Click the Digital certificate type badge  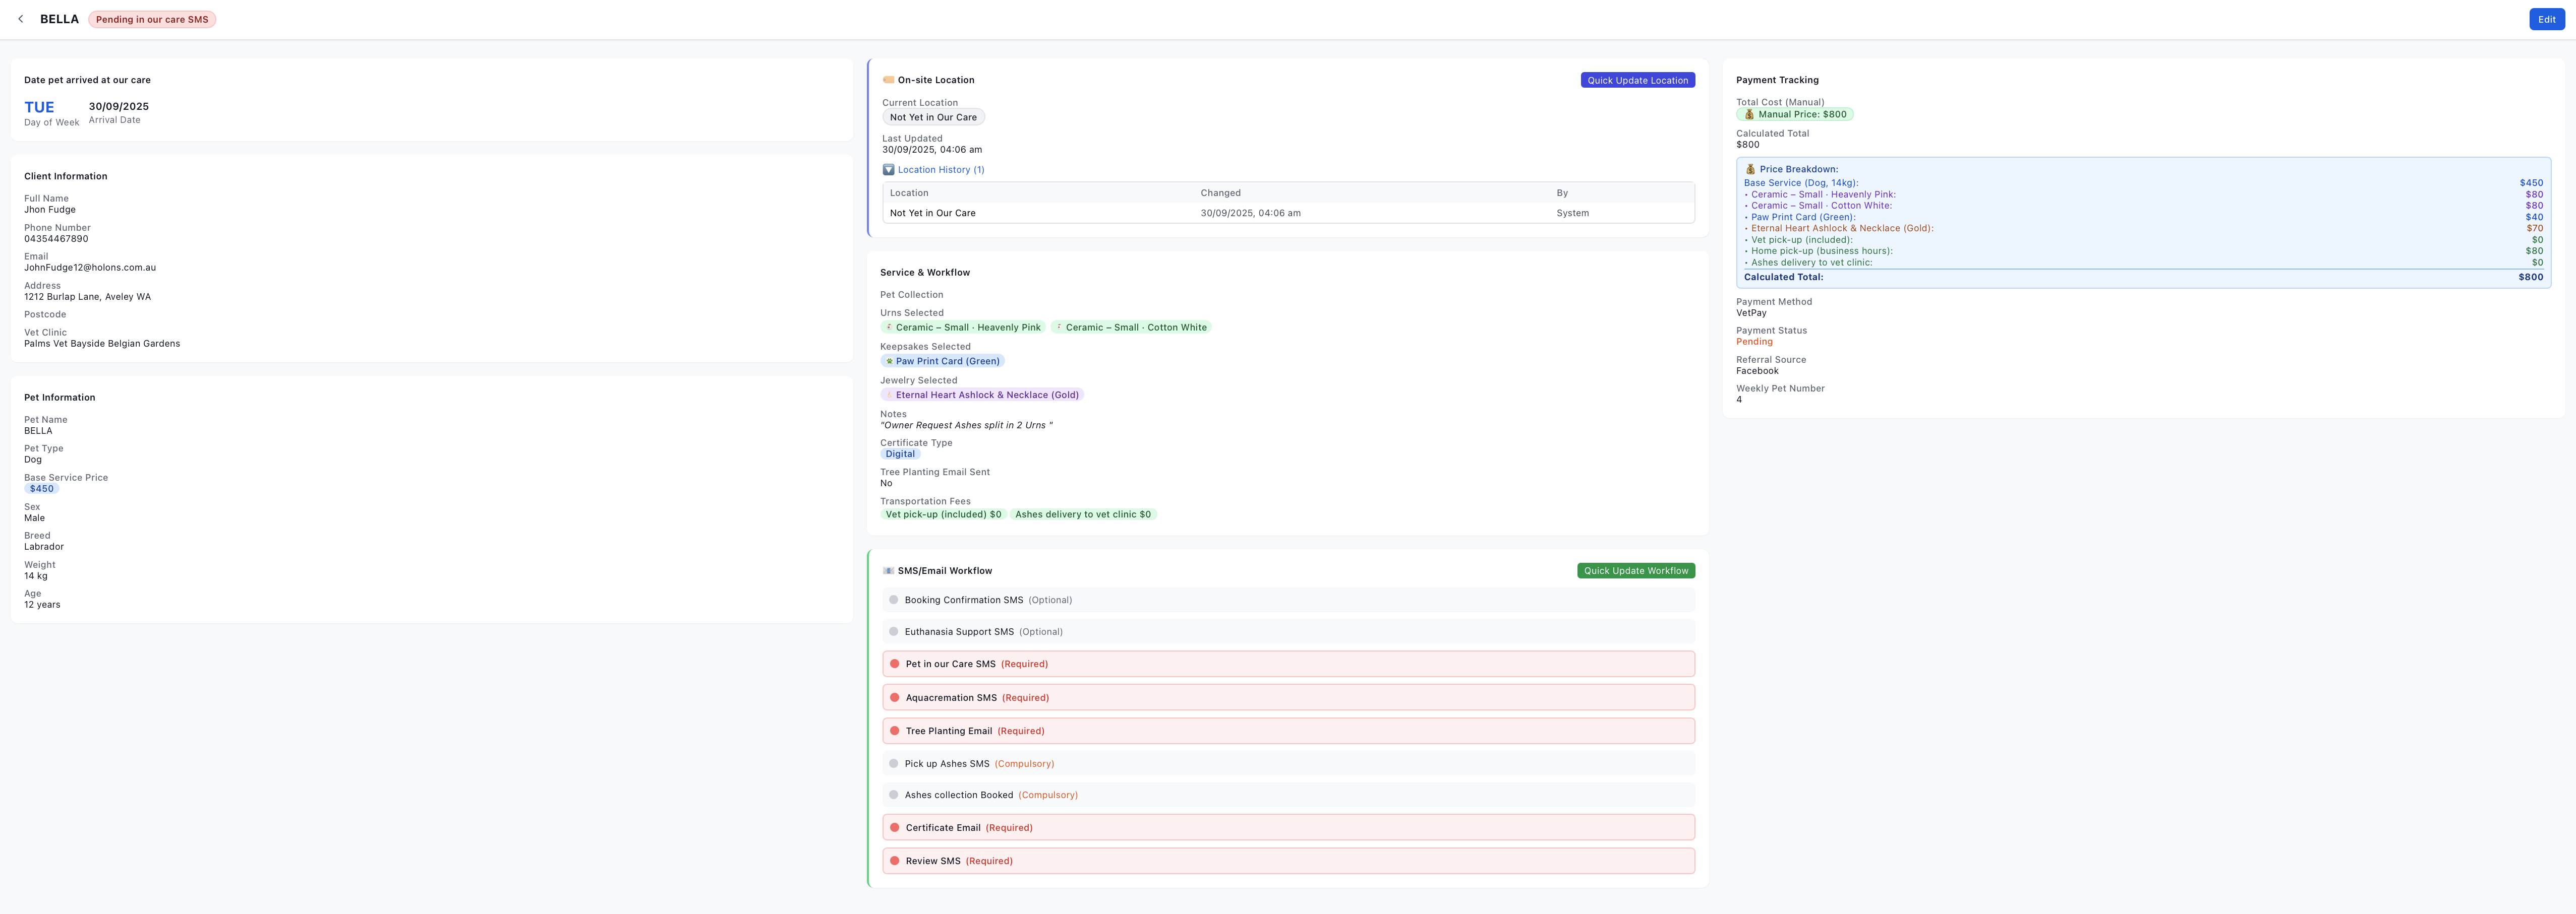click(x=900, y=454)
